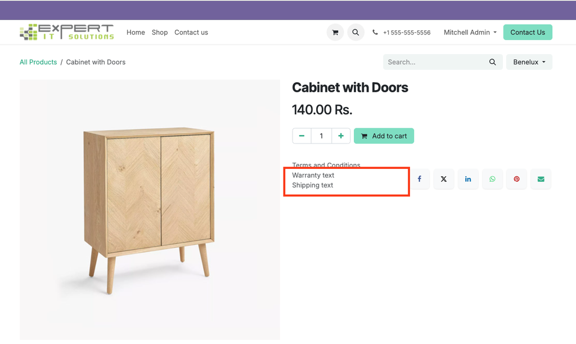Open the Benelux pricelist dropdown
The image size is (576, 344).
[x=529, y=62]
